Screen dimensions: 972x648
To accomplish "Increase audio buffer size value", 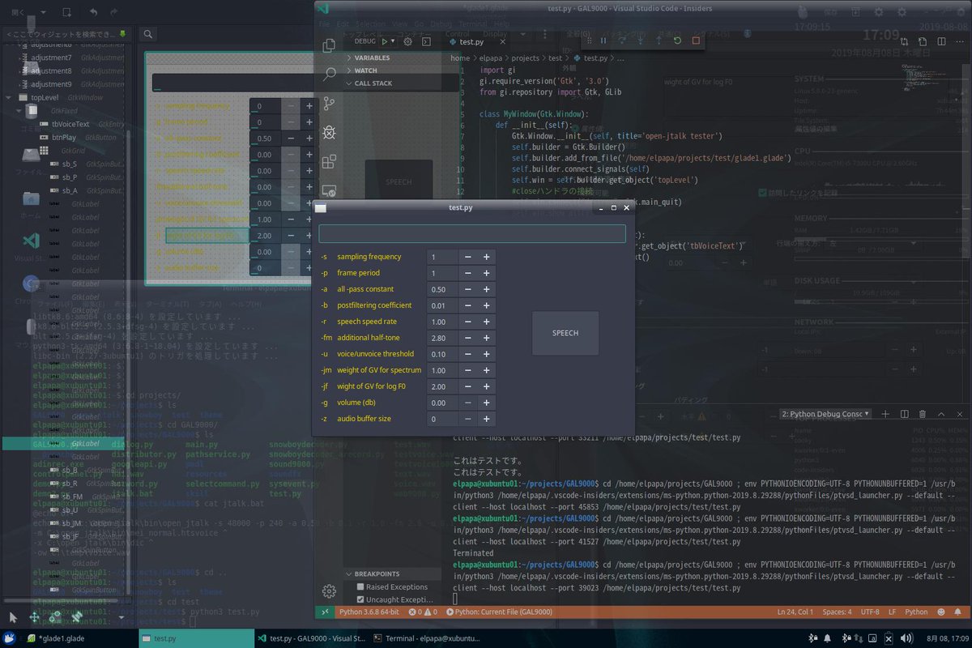I will click(487, 419).
